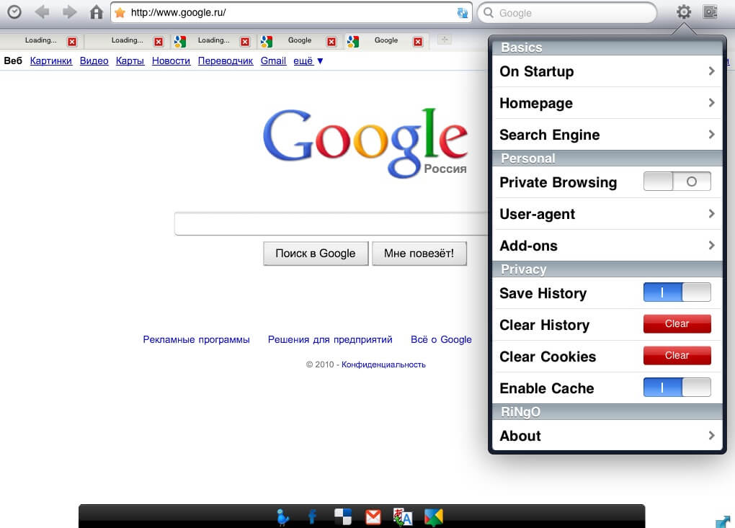Screen dimensions: 735x528
Task: Clear History with red Clear button
Action: 677,323
